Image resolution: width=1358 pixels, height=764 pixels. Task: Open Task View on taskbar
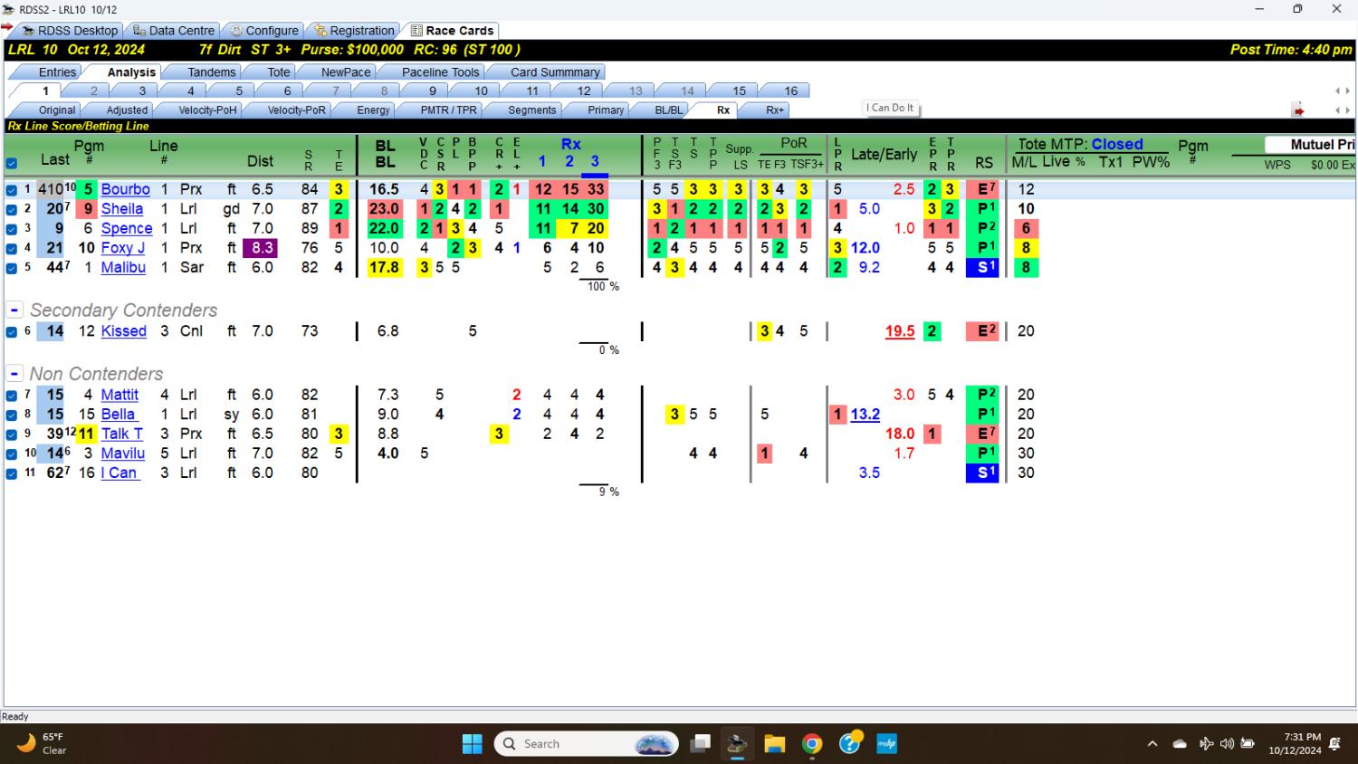(x=700, y=744)
